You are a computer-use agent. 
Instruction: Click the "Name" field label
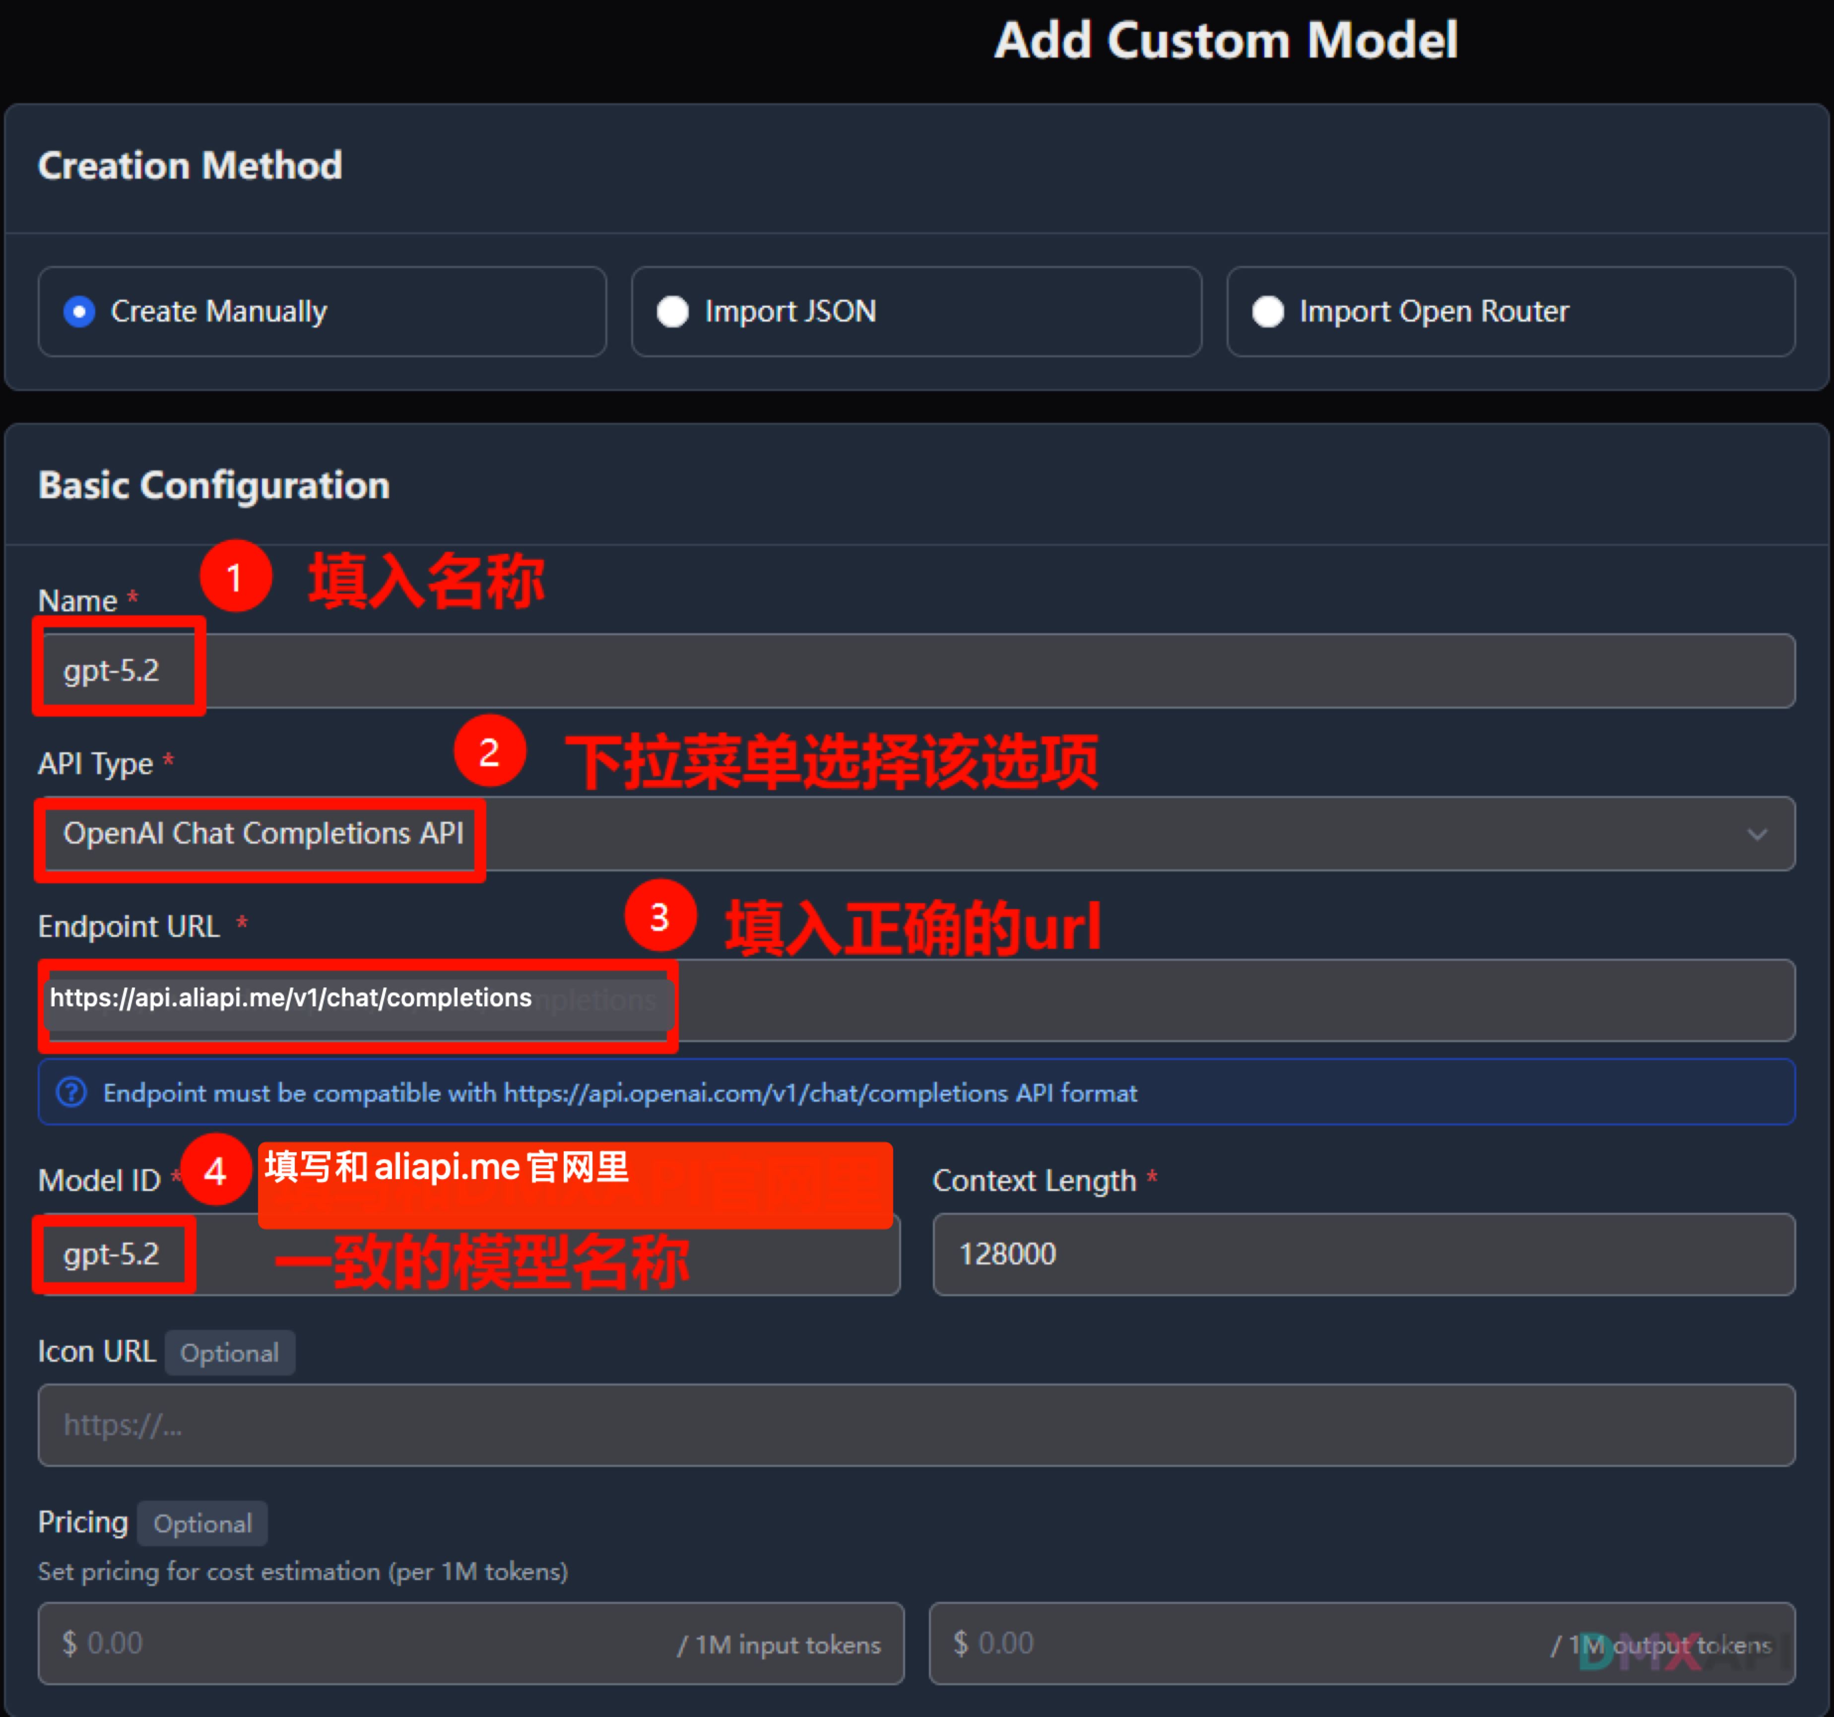77,600
